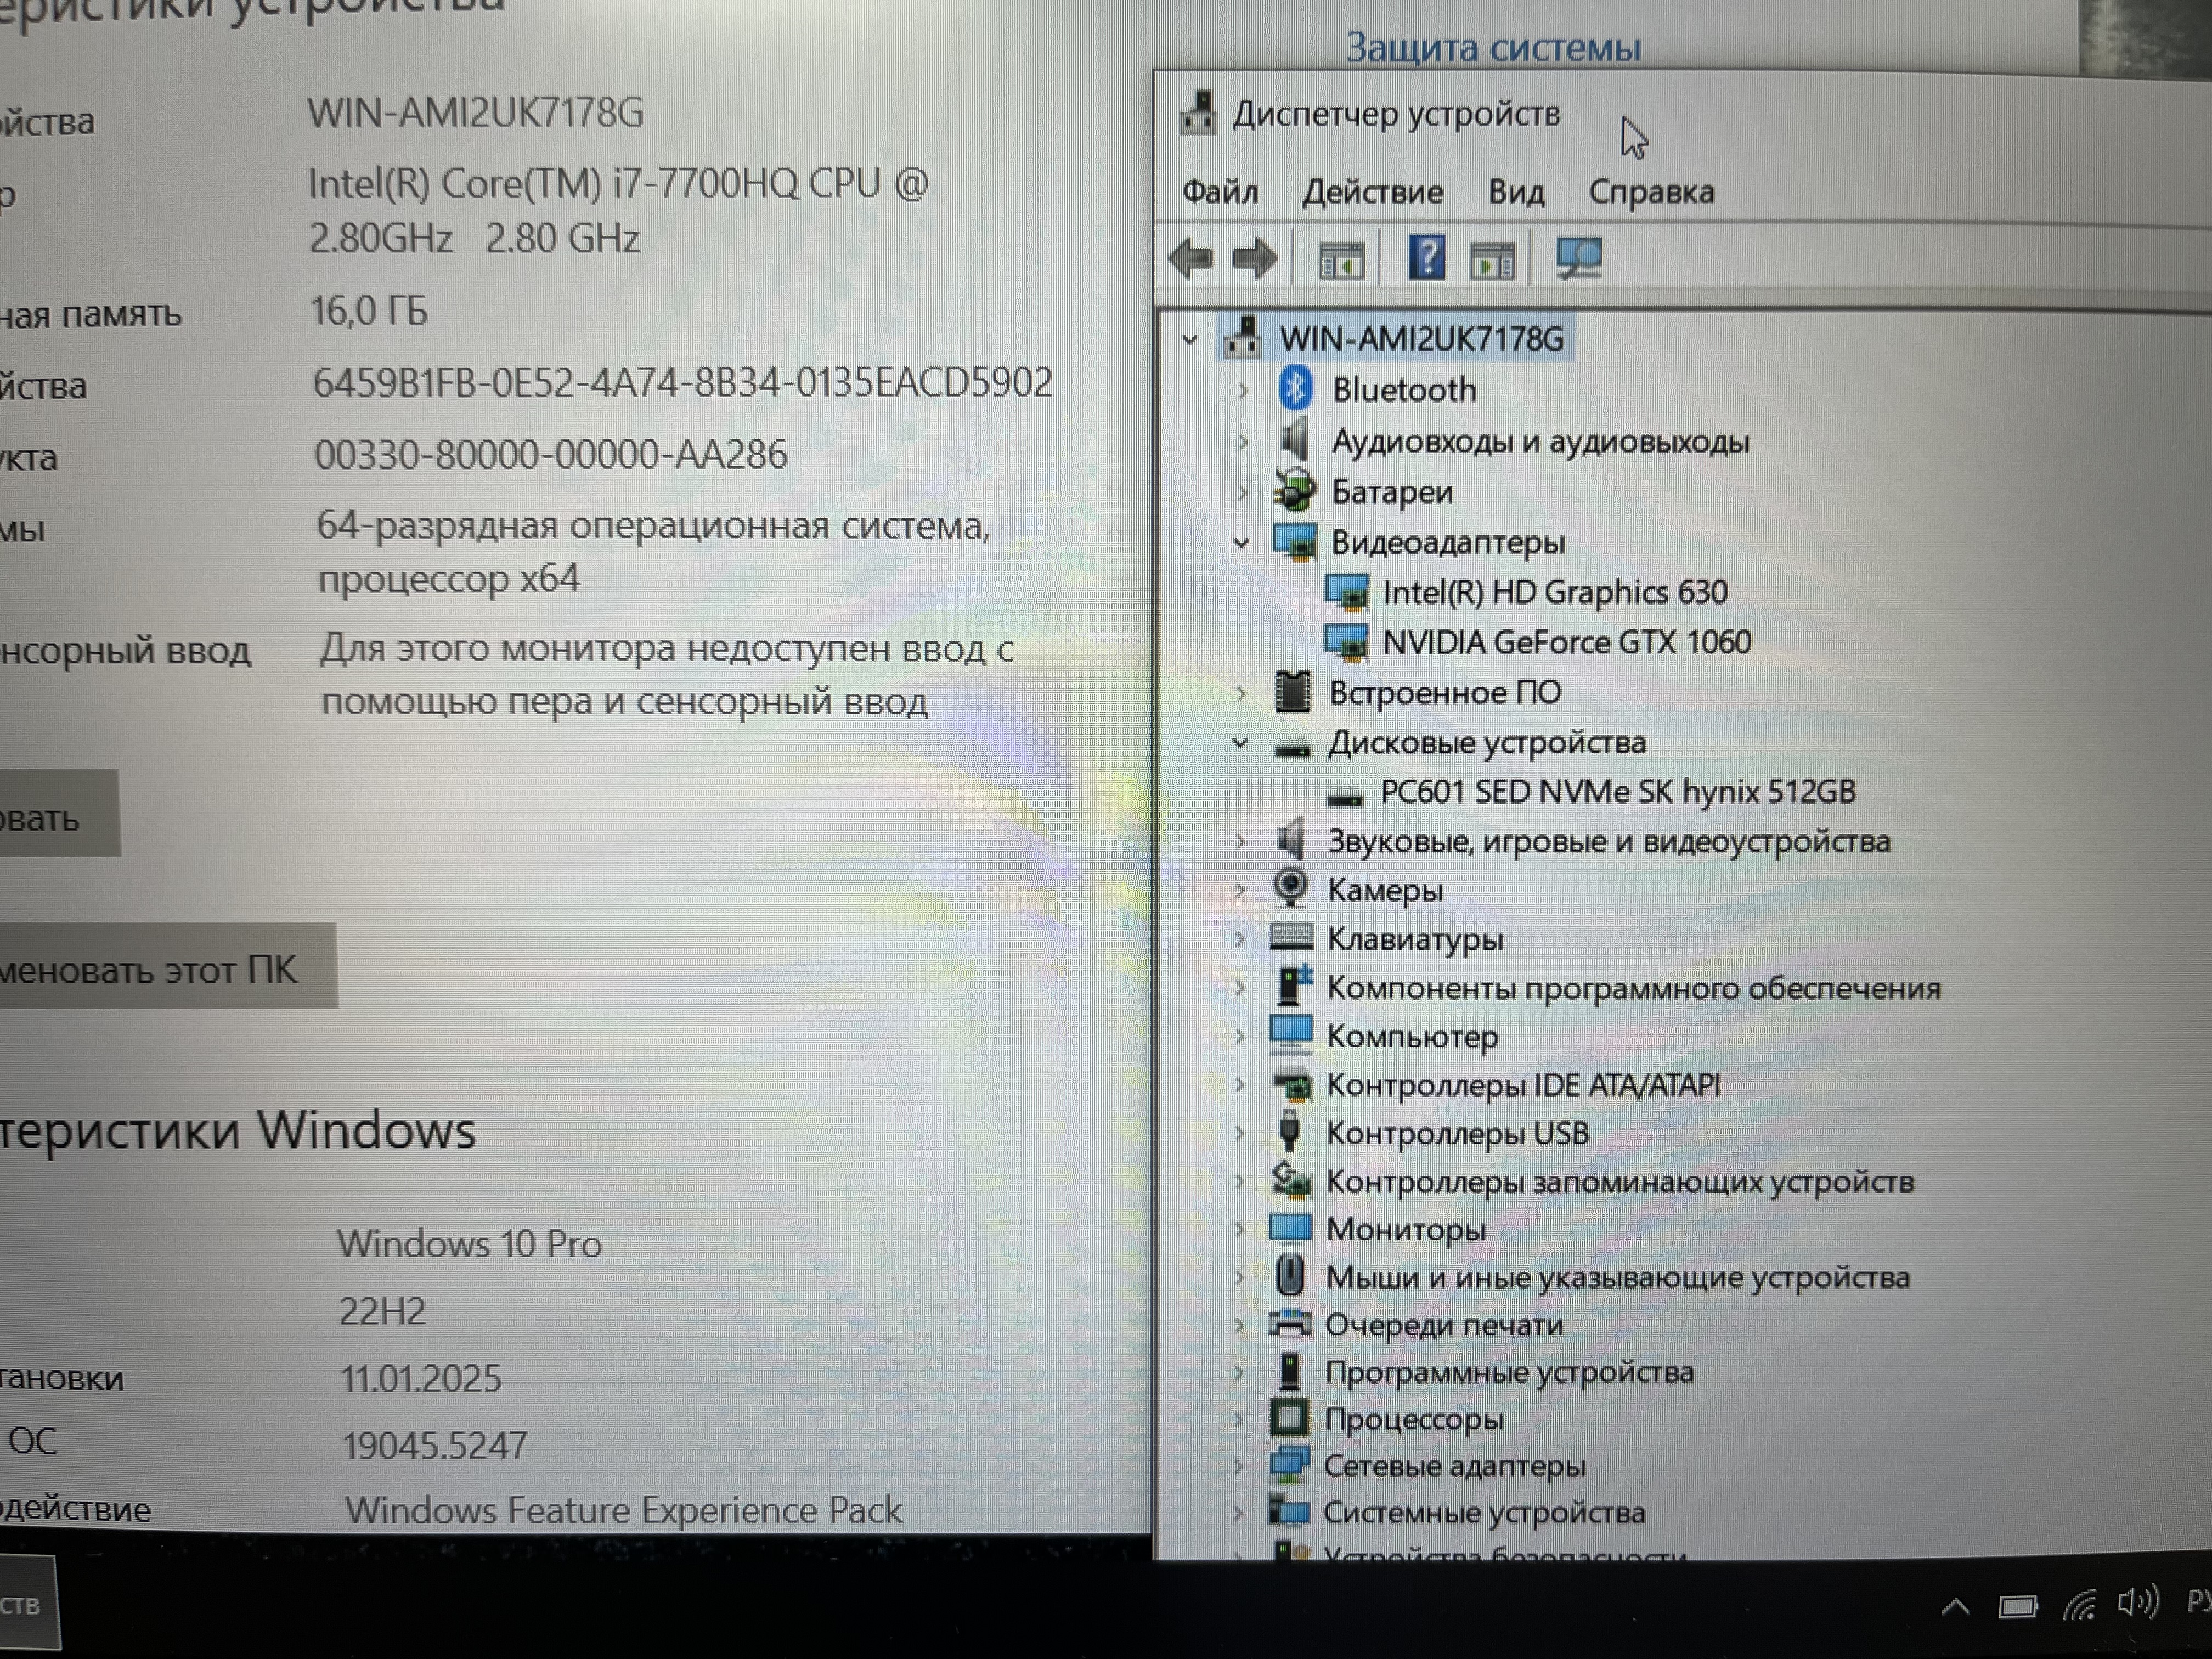This screenshot has height=1659, width=2212.
Task: Select NVIDIA GeForce GTX 1060 adapter
Action: pyautogui.click(x=1565, y=642)
